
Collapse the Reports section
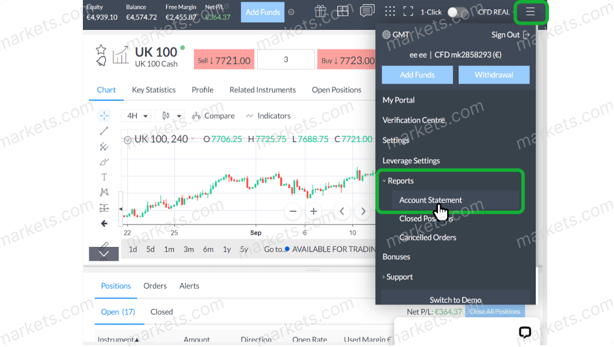(x=399, y=180)
